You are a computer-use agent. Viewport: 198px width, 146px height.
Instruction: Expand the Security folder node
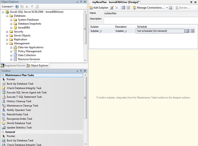(x=7, y=32)
